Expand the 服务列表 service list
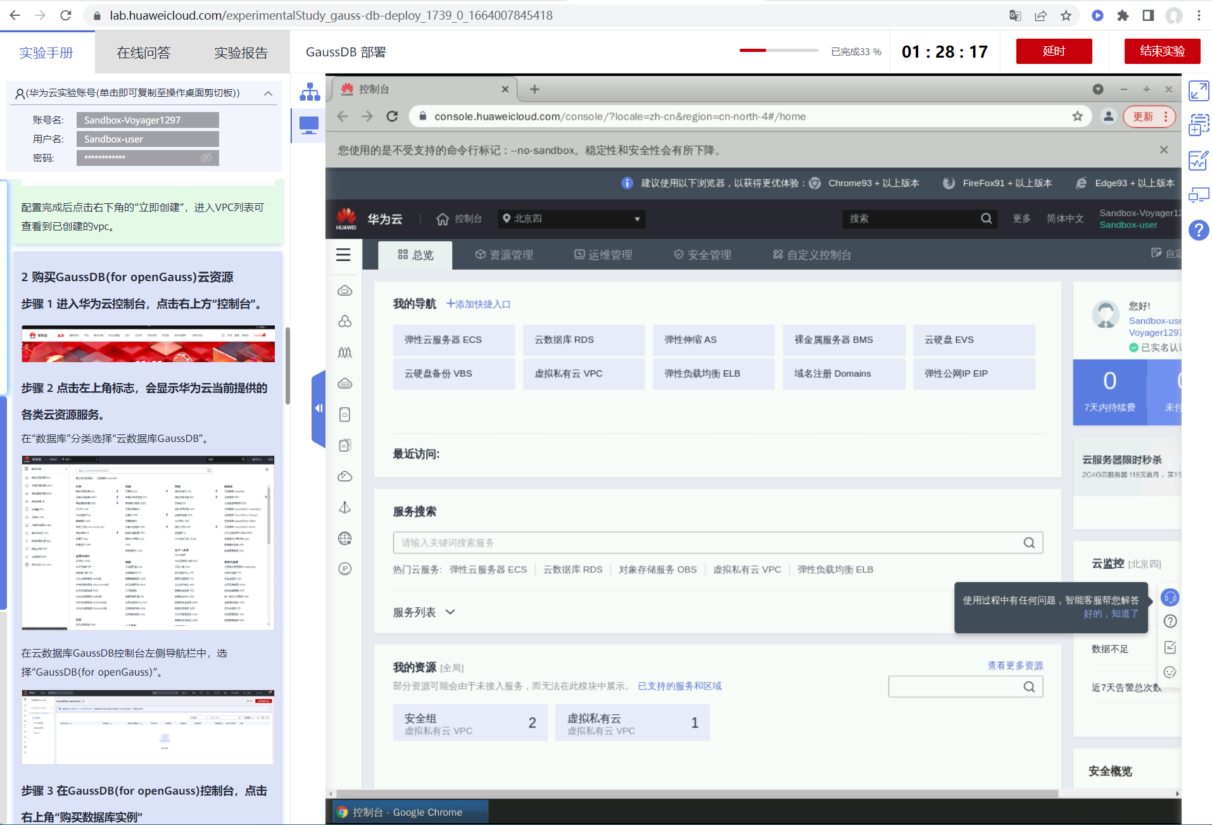 click(424, 612)
